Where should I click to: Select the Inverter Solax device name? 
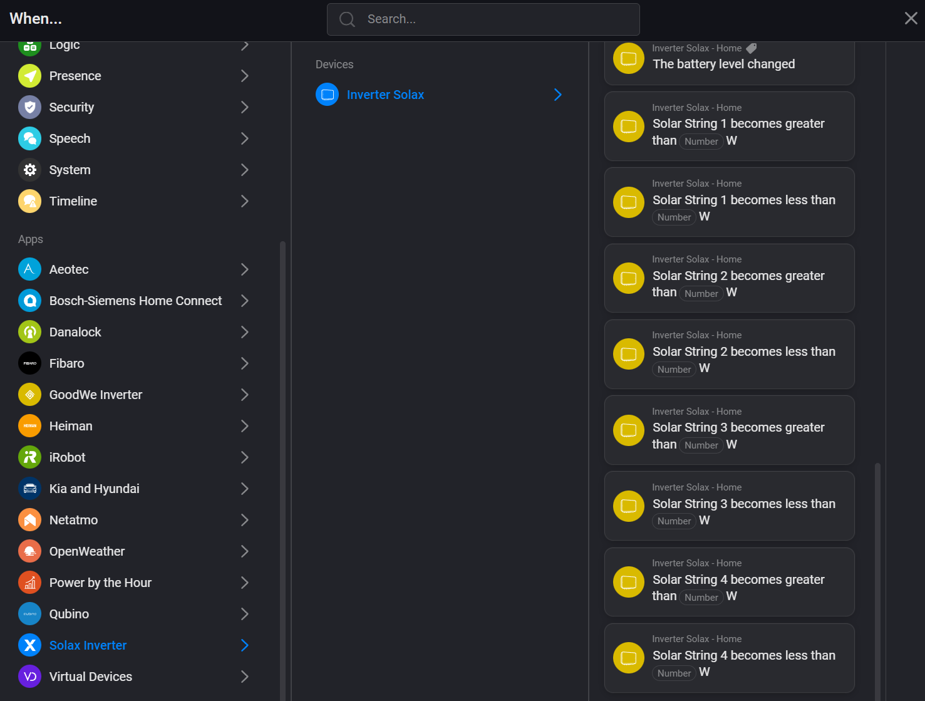[385, 95]
